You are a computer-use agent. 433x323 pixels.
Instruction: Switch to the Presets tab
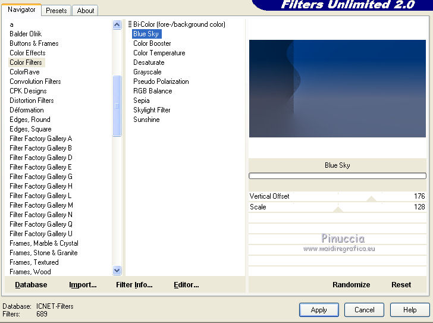coord(57,11)
